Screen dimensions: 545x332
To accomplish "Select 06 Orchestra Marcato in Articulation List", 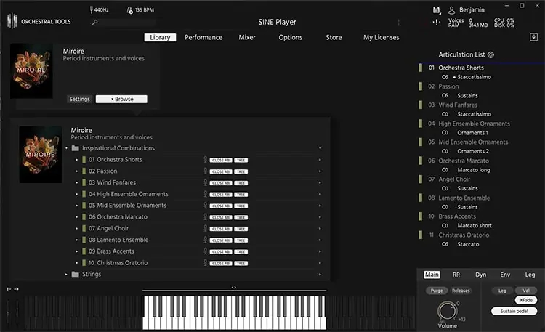I will [x=464, y=161].
